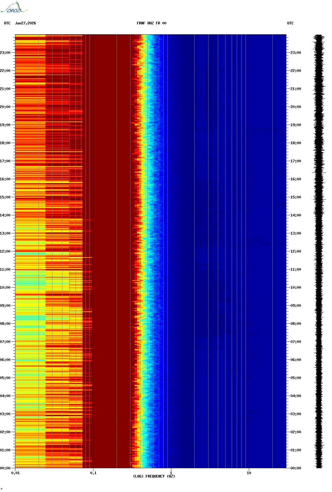Select the 12:00 marker on left time axis
The height and width of the screenshot is (492, 332).
point(5,251)
